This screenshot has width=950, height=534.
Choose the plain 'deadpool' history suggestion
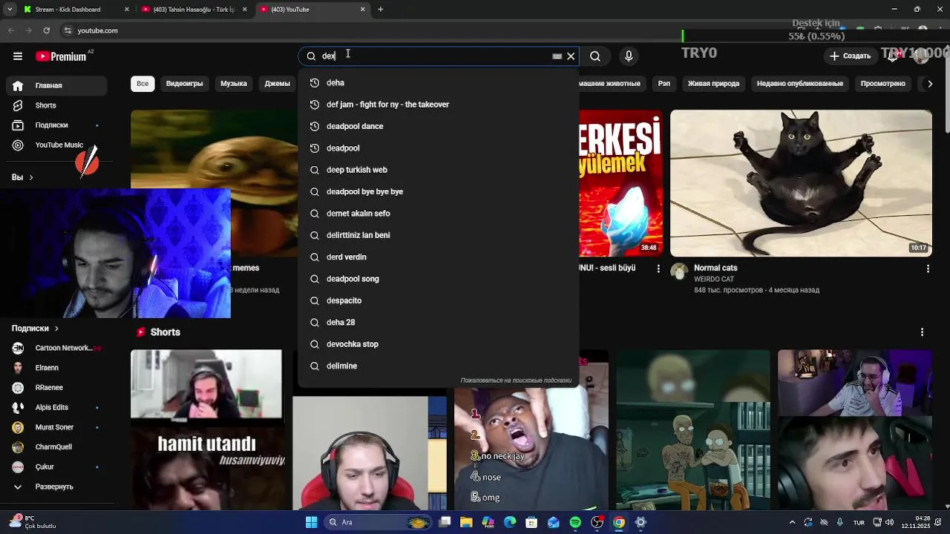click(438, 148)
